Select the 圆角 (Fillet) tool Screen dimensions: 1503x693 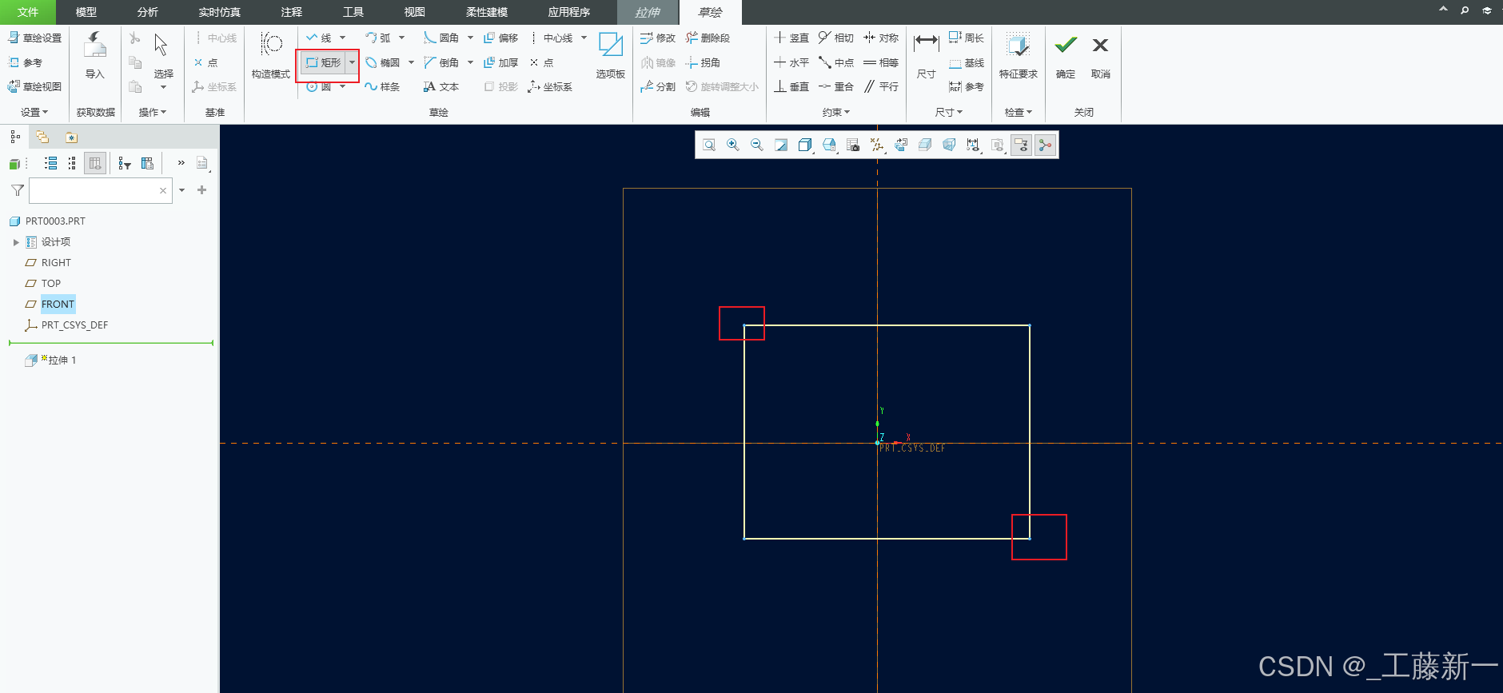[441, 38]
